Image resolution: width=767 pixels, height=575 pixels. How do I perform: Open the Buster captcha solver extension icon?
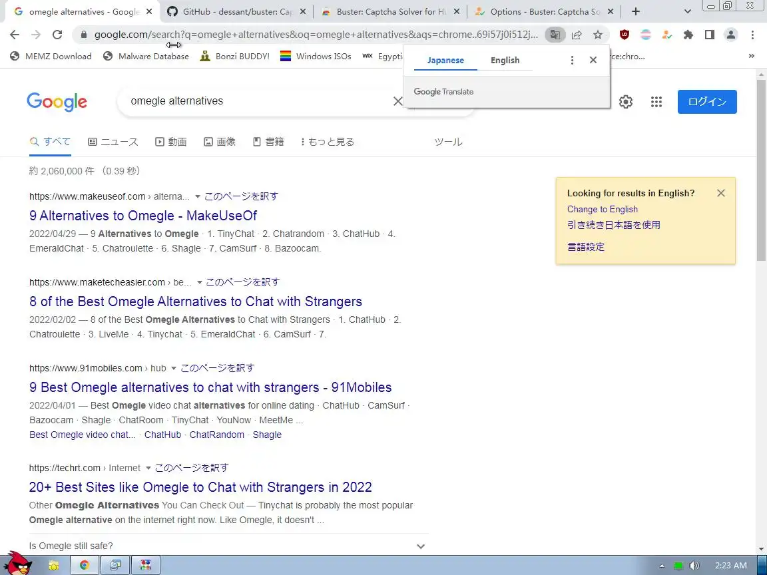(666, 34)
